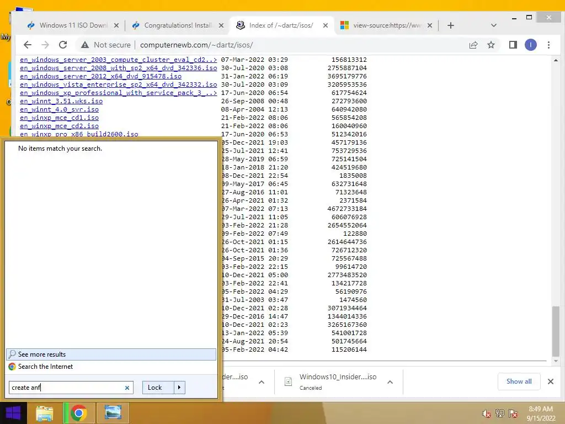
Task: Click the 07-Mar-2022 03:29 date text
Action: point(254,60)
